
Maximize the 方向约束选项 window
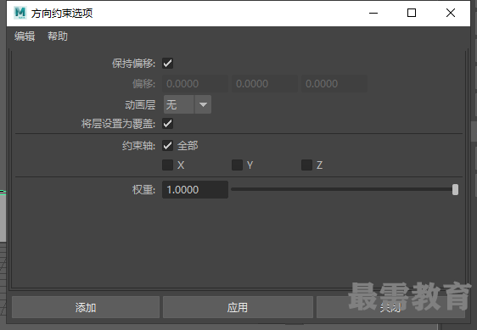(412, 13)
